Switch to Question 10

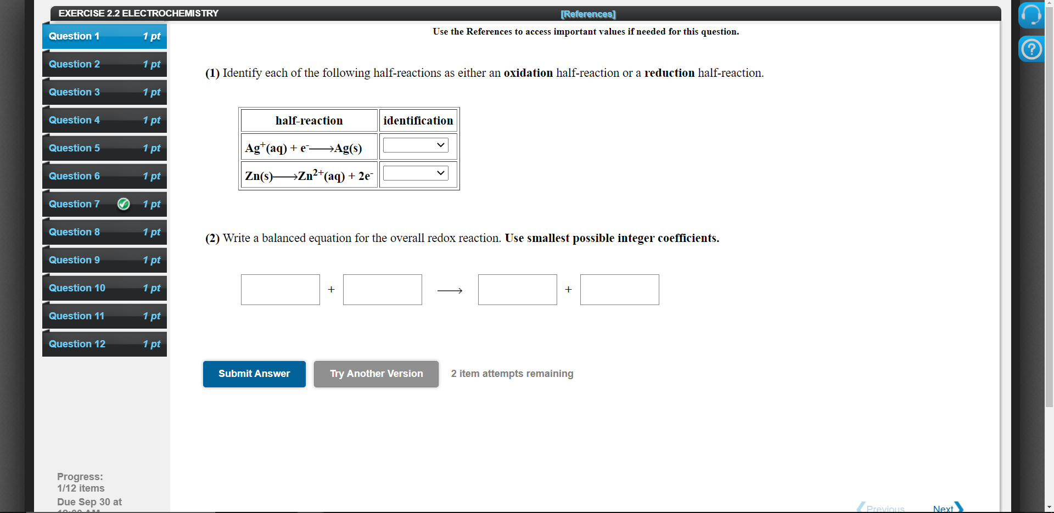[x=104, y=288]
